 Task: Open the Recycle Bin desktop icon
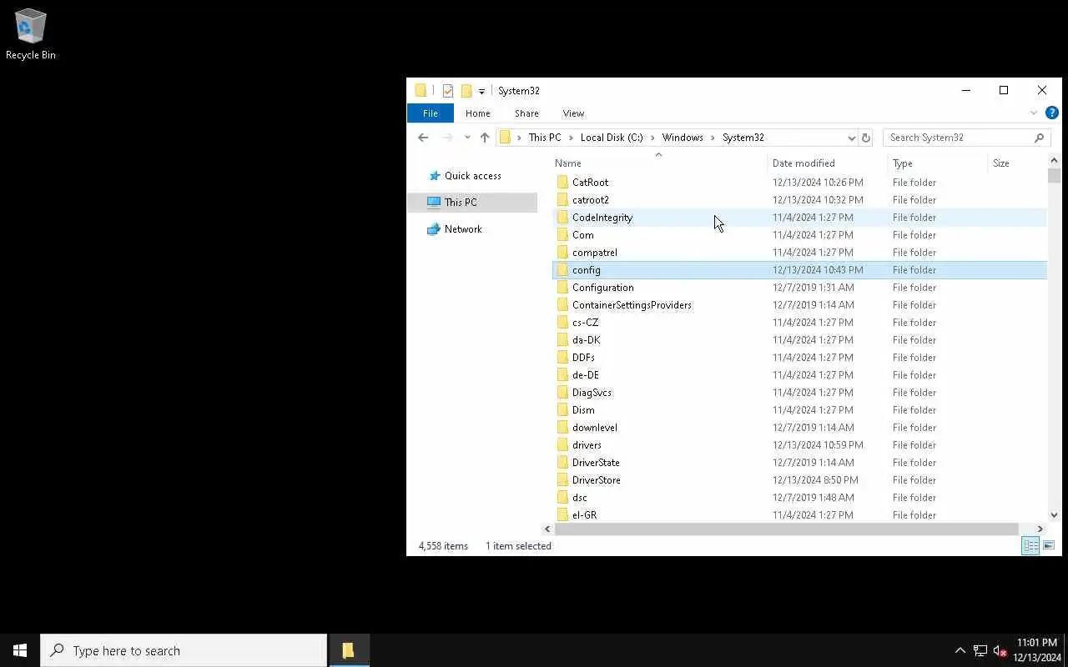coord(31,35)
